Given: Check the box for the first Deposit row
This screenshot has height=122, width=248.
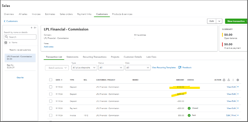Looking at the screenshot, I should (x=51, y=87).
